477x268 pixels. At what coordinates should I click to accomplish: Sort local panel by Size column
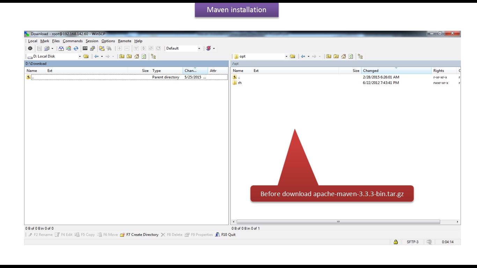[x=139, y=71]
